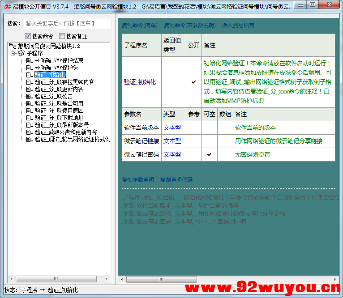Enable the 搜索备注 checkbox
The height and width of the screenshot is (298, 343).
(x=62, y=36)
